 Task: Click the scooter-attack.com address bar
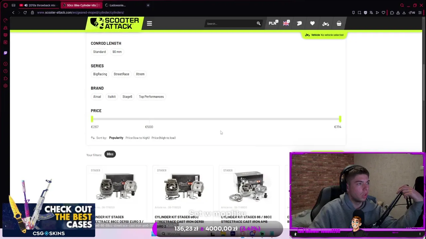pyautogui.click(x=81, y=13)
